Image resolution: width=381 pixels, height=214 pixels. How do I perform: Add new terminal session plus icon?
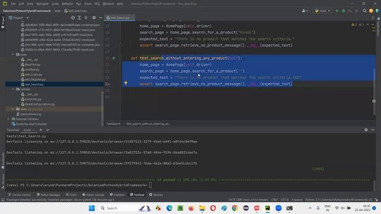coord(41,130)
